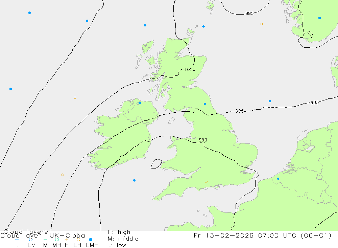Click the 'LMH' legend label text

tap(92, 245)
